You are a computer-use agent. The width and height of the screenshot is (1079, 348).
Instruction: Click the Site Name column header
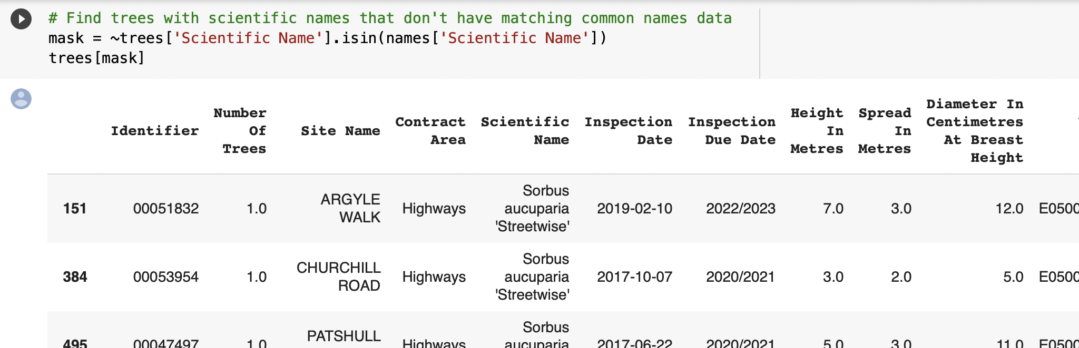(340, 131)
